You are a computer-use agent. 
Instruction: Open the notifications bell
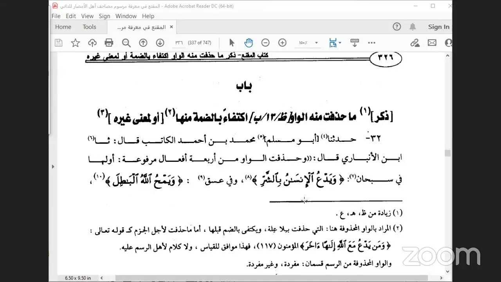[413, 27]
